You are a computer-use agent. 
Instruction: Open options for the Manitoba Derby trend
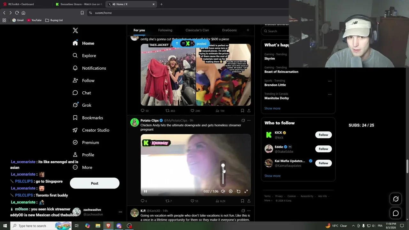click(x=330, y=94)
